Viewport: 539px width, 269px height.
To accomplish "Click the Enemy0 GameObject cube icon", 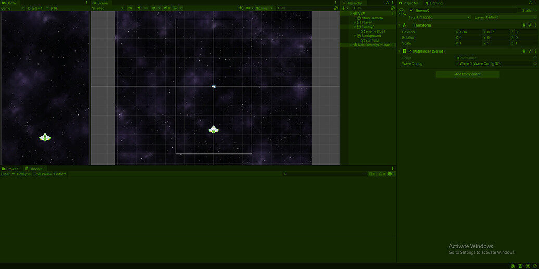I will (x=402, y=11).
